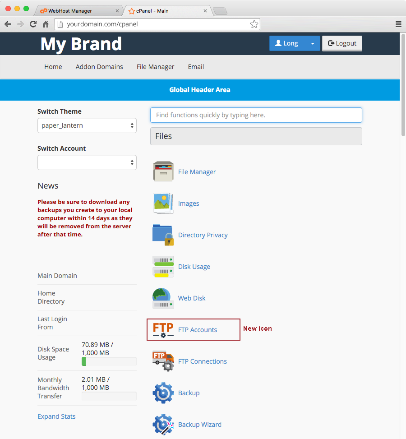Open the user menu caret next to Long

tap(312, 43)
